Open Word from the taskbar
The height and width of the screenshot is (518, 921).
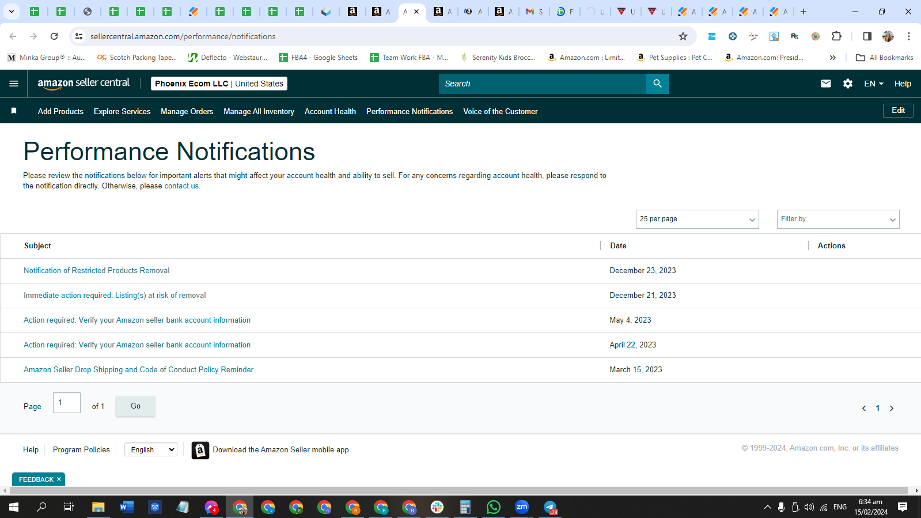point(126,507)
